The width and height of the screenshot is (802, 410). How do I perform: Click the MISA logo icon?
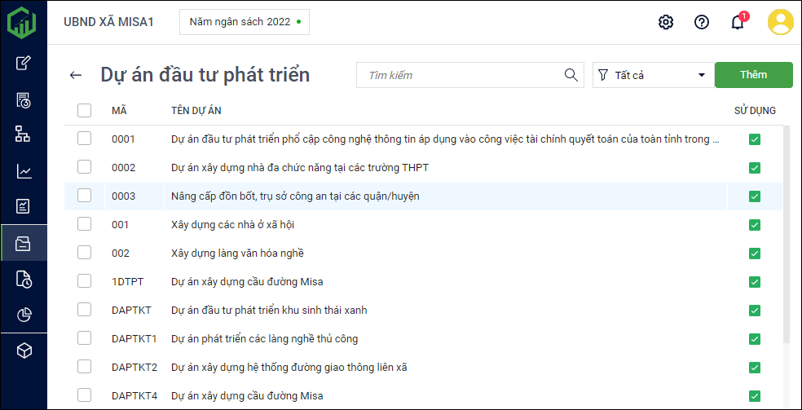pyautogui.click(x=22, y=22)
